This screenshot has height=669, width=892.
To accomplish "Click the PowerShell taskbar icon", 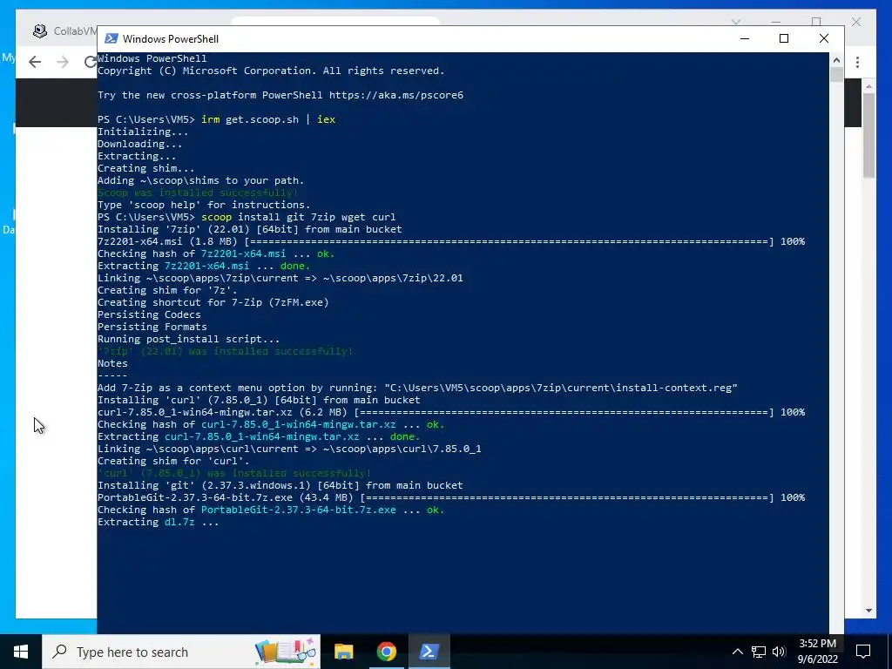I will point(429,652).
